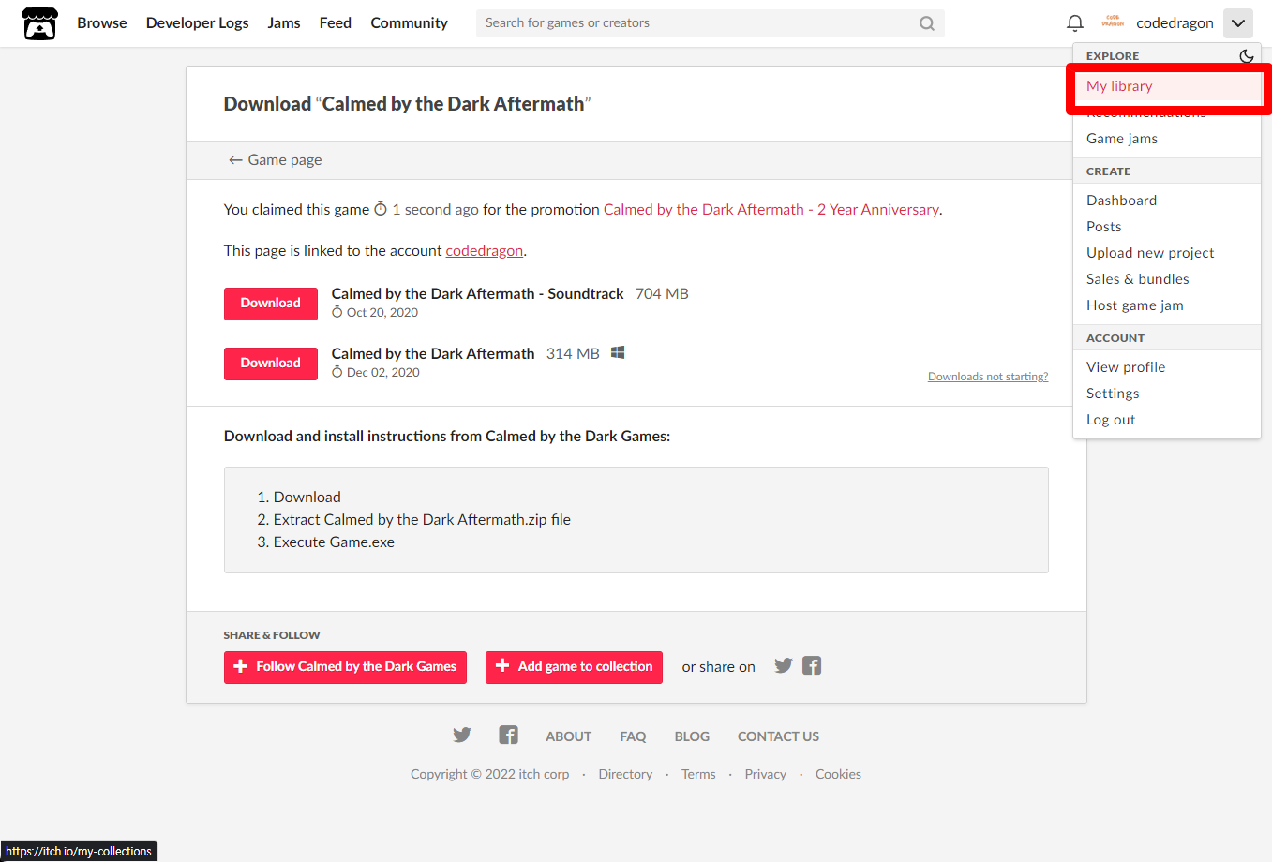
Task: Click the codedragon avatar image
Action: 1113,22
